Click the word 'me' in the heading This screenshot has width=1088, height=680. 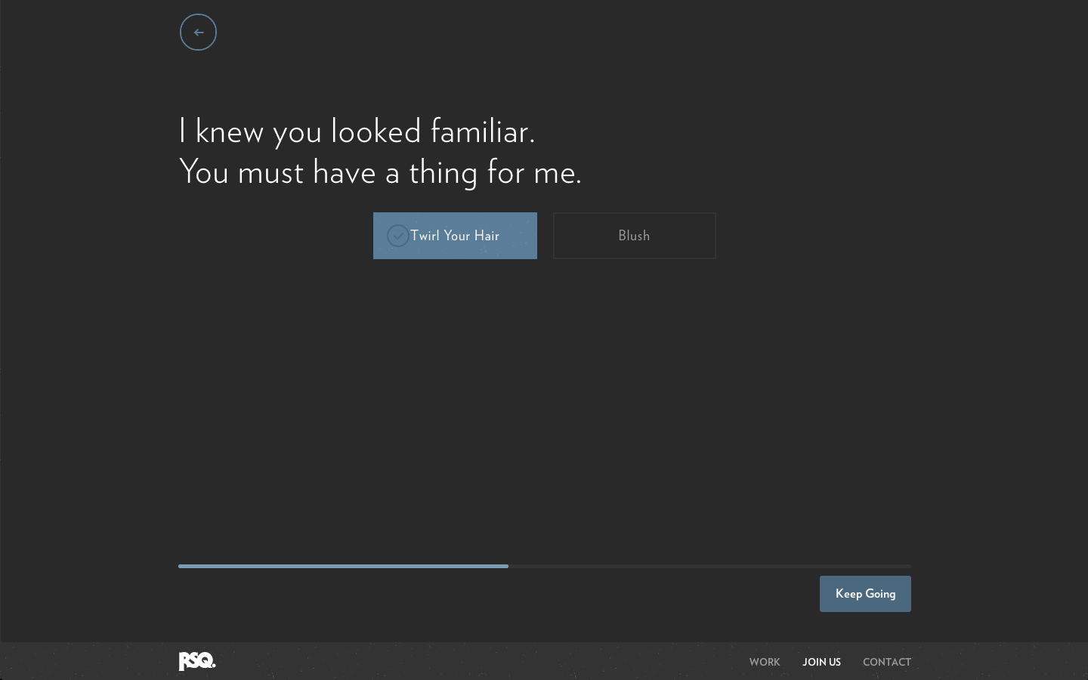[556, 172]
